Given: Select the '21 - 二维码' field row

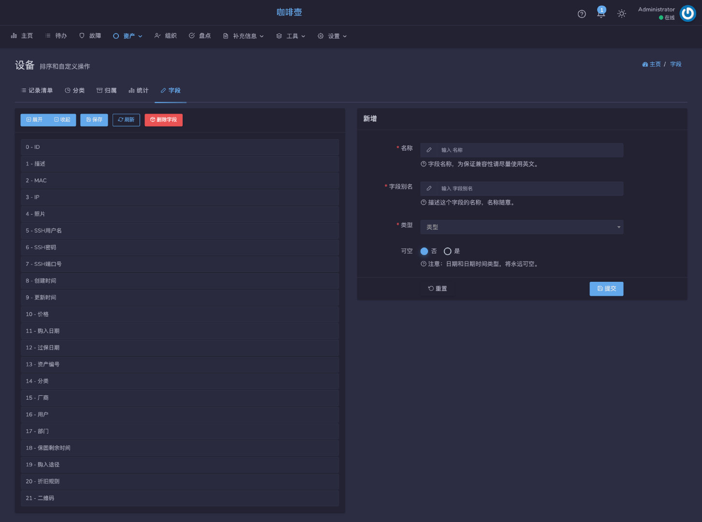Looking at the screenshot, I should click(180, 498).
